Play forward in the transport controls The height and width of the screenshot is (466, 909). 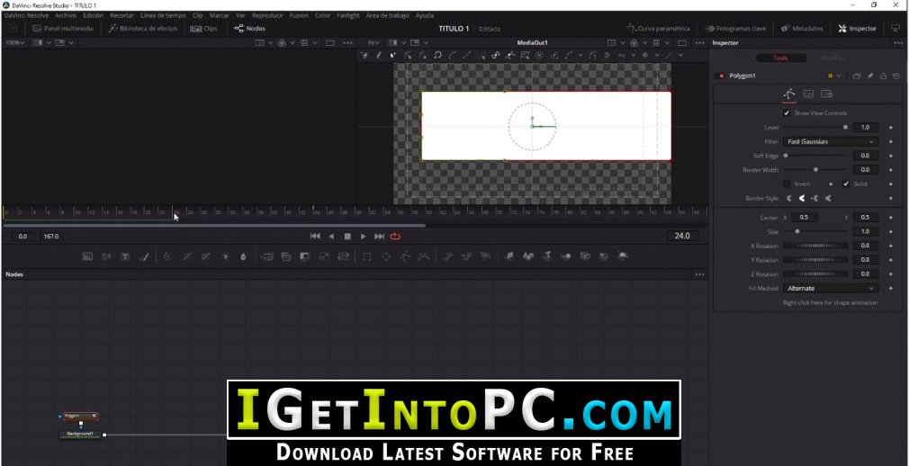pyautogui.click(x=364, y=236)
